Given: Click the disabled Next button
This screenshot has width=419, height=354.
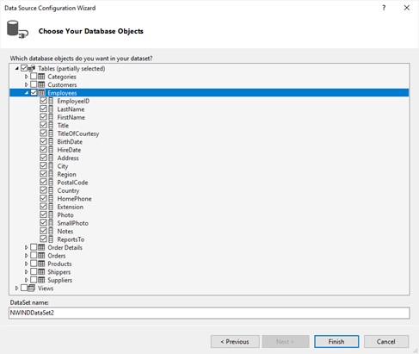Looking at the screenshot, I should coord(286,342).
